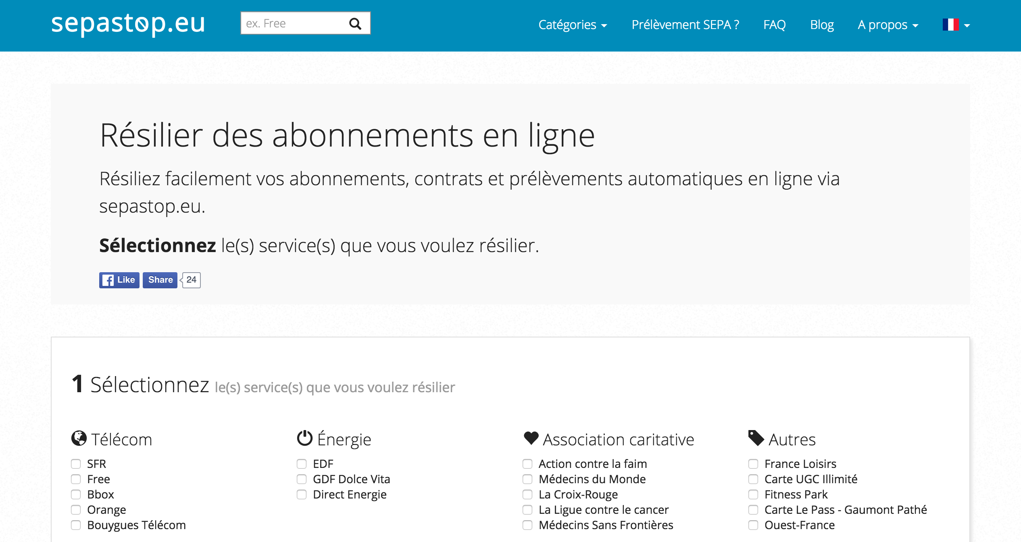This screenshot has width=1021, height=542.
Task: Click into the 'ex. Free' search field
Action: point(292,23)
